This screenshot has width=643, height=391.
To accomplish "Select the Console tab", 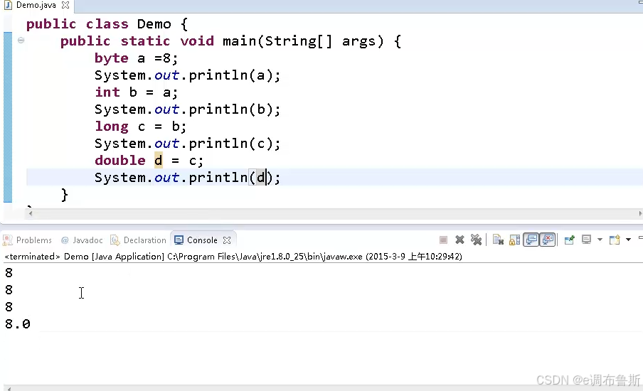I will point(202,240).
